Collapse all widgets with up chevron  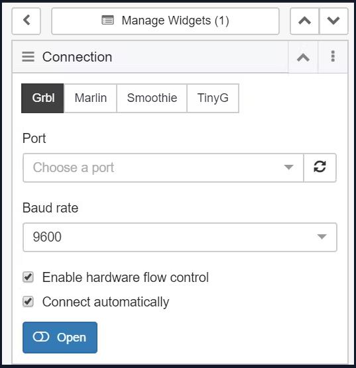(304, 21)
